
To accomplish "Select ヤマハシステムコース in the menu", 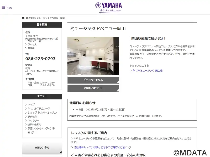I will click(39, 109).
